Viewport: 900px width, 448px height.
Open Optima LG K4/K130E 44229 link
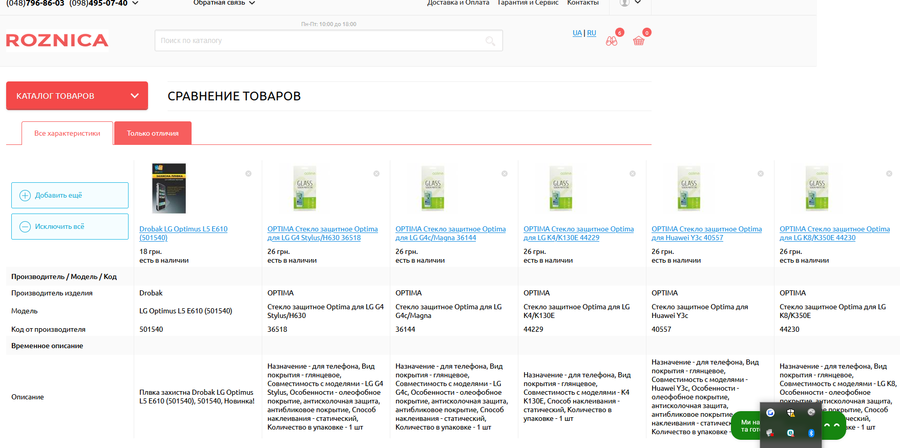click(x=579, y=233)
